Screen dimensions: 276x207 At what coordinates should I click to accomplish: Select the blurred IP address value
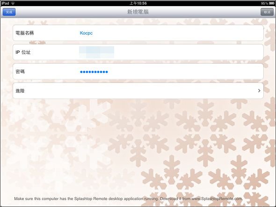point(96,52)
